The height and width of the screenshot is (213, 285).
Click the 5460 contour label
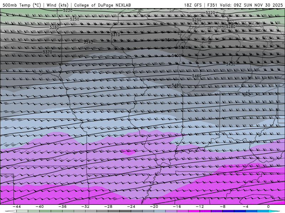coord(197,76)
